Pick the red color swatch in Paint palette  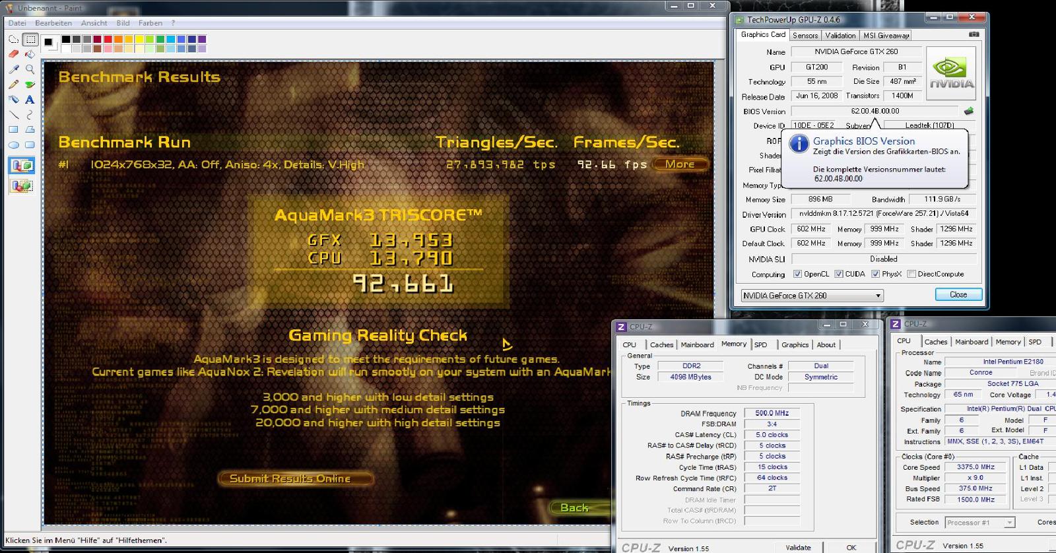point(107,40)
